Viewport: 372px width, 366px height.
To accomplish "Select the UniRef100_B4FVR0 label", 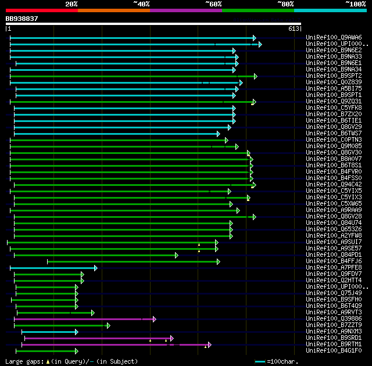I will click(334, 171).
